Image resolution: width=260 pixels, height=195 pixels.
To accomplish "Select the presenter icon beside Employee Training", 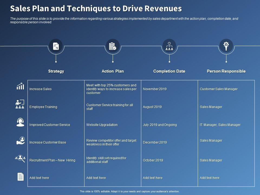I will (20, 104).
